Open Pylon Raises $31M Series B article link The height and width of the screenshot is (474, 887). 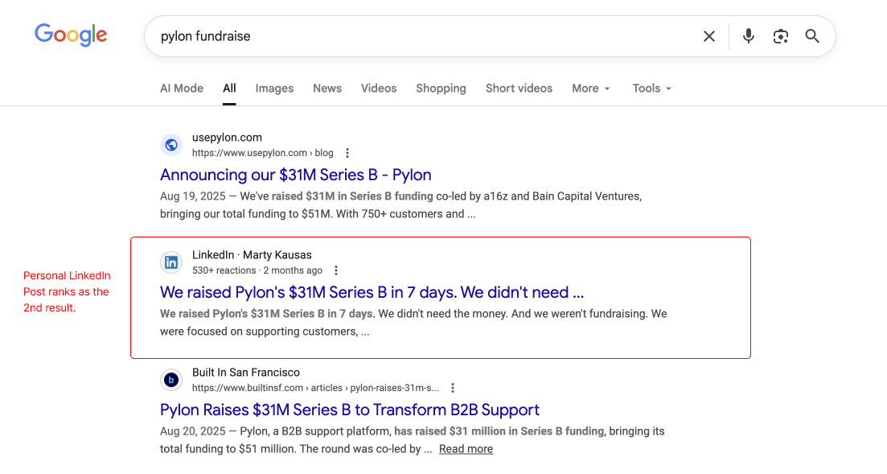pos(350,410)
